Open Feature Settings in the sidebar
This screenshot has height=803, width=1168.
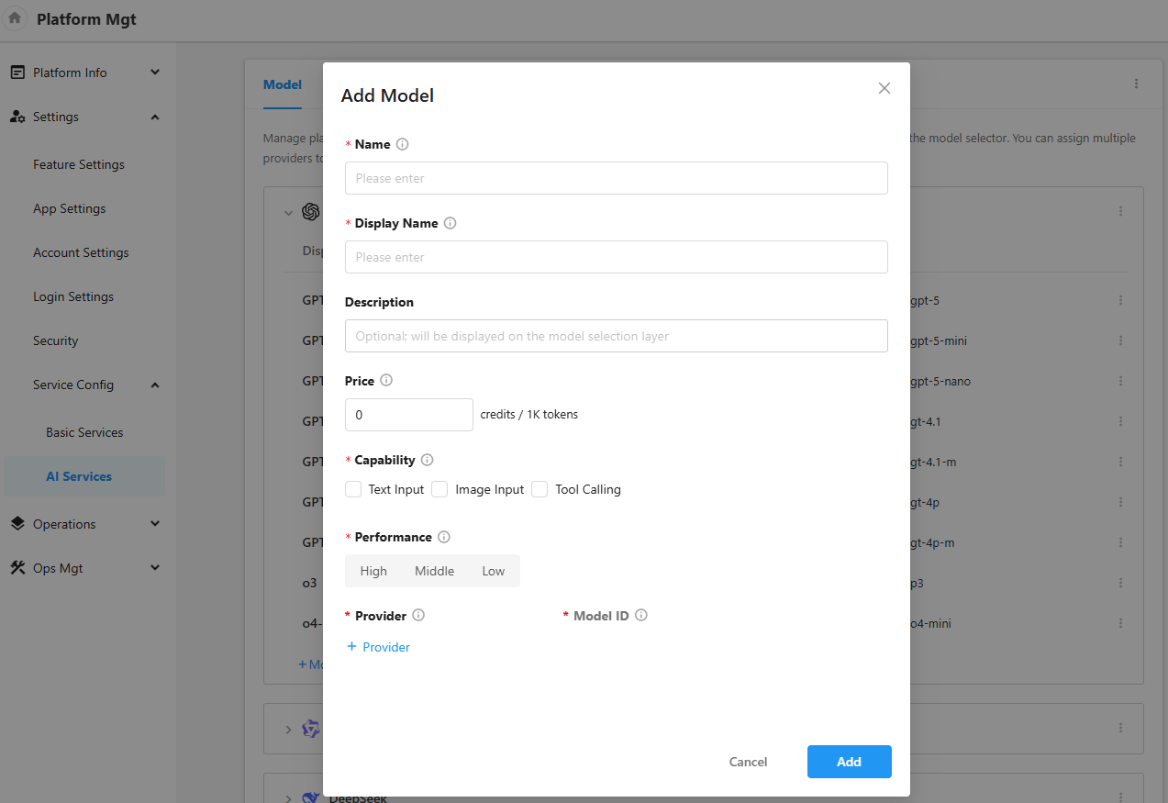[x=79, y=164]
